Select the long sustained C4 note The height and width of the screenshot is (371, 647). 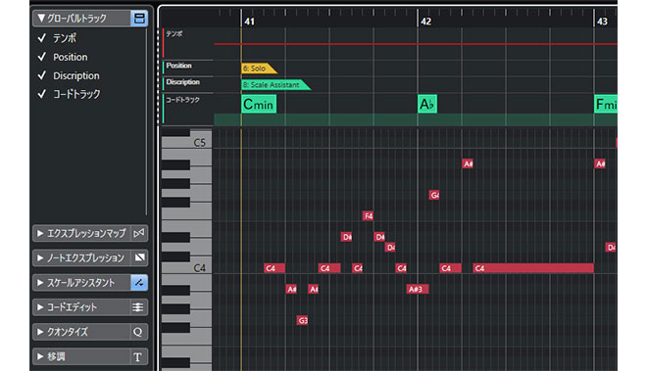tap(533, 268)
